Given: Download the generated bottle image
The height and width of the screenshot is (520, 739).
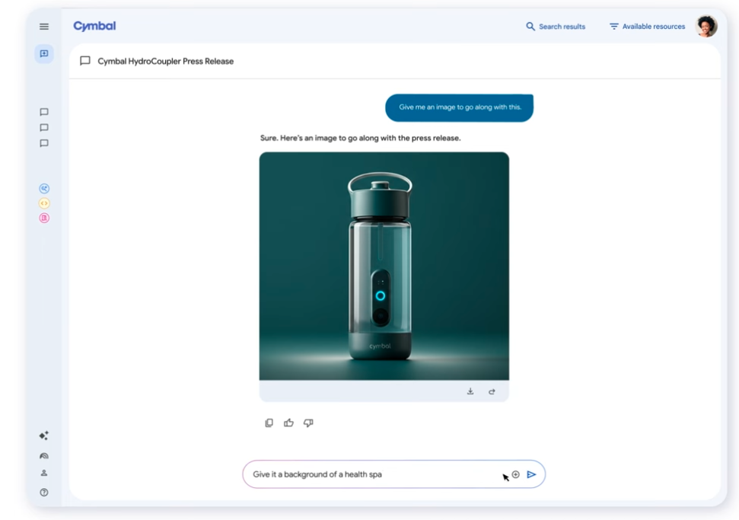Looking at the screenshot, I should point(470,391).
